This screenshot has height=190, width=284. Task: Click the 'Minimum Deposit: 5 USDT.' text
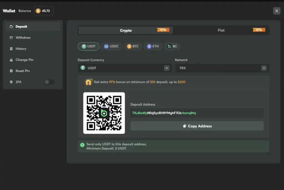click(106, 148)
